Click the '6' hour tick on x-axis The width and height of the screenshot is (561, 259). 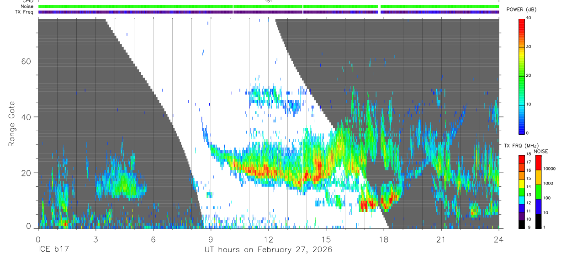(x=153, y=239)
